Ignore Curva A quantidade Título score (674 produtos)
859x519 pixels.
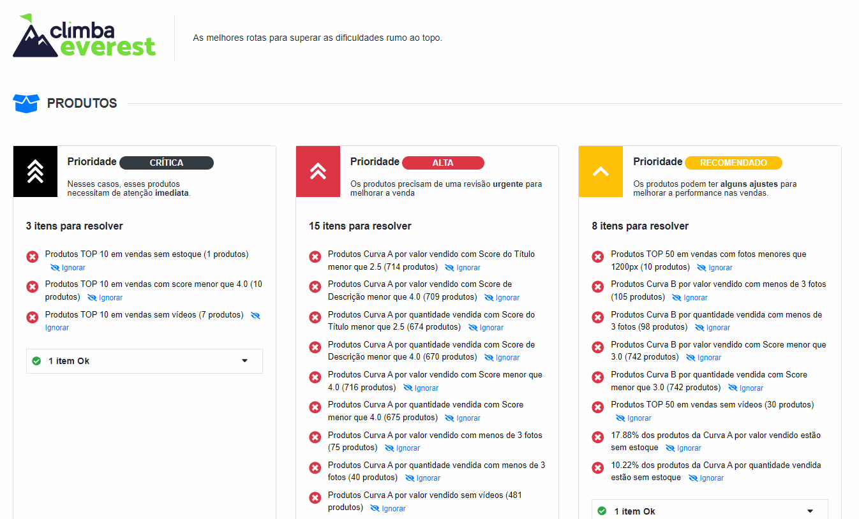click(486, 328)
